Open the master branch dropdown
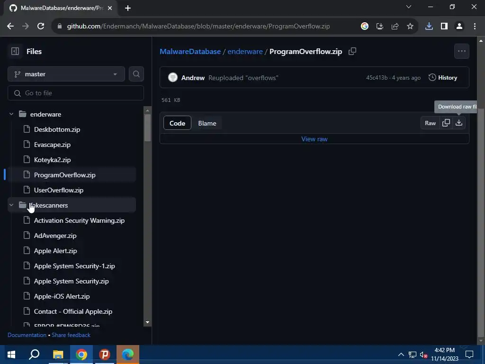 tap(66, 74)
